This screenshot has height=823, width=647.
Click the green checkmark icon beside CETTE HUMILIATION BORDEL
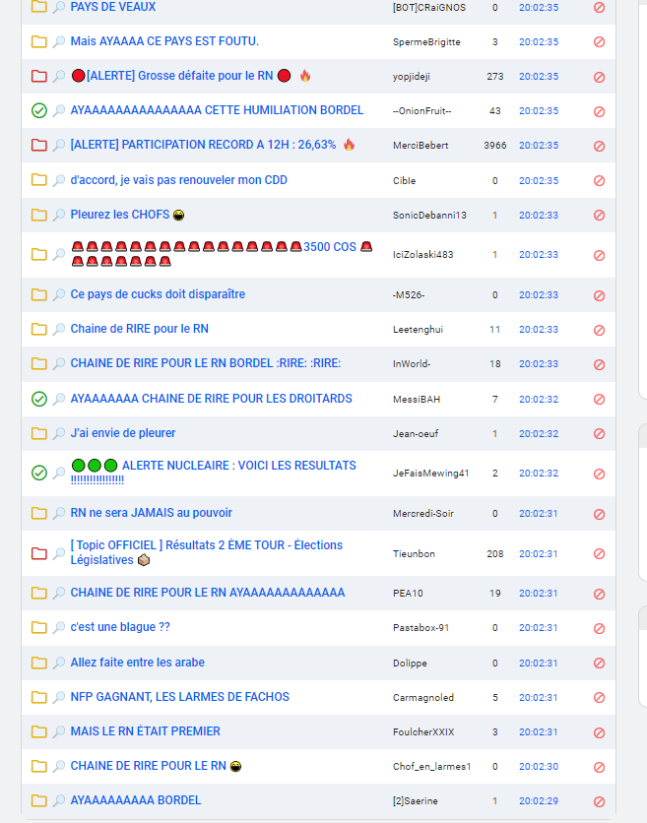(x=39, y=111)
